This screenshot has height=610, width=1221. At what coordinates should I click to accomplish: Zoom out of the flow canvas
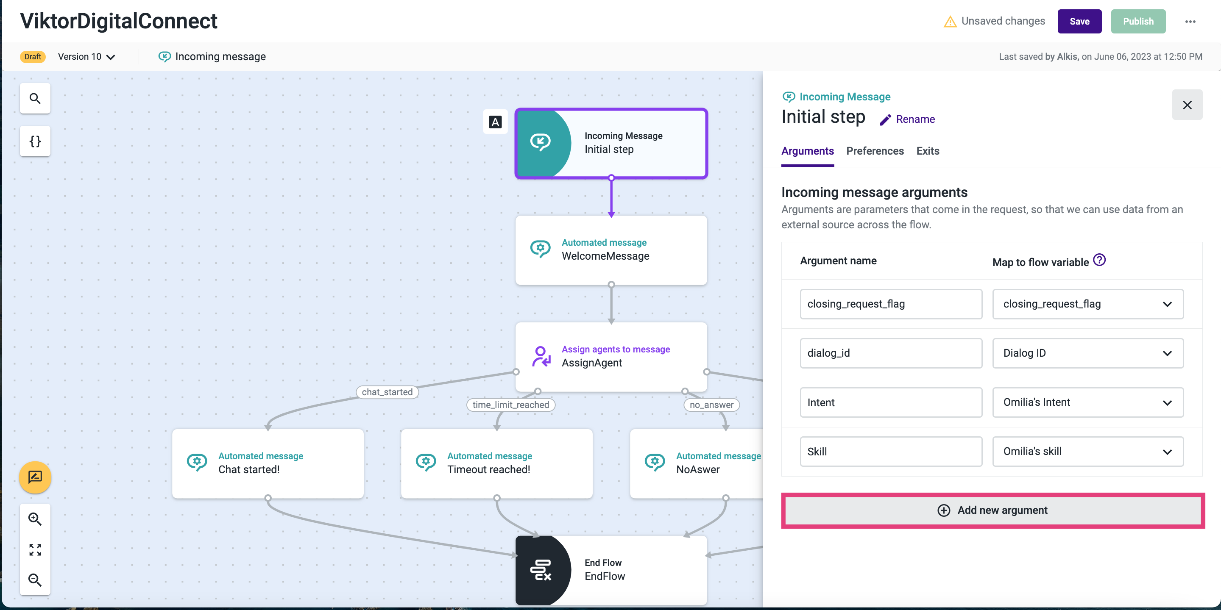[35, 579]
